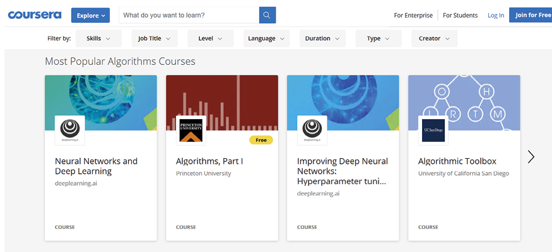This screenshot has height=252, width=552.
Task: Click 'University of California San Diego' text
Action: point(463,173)
